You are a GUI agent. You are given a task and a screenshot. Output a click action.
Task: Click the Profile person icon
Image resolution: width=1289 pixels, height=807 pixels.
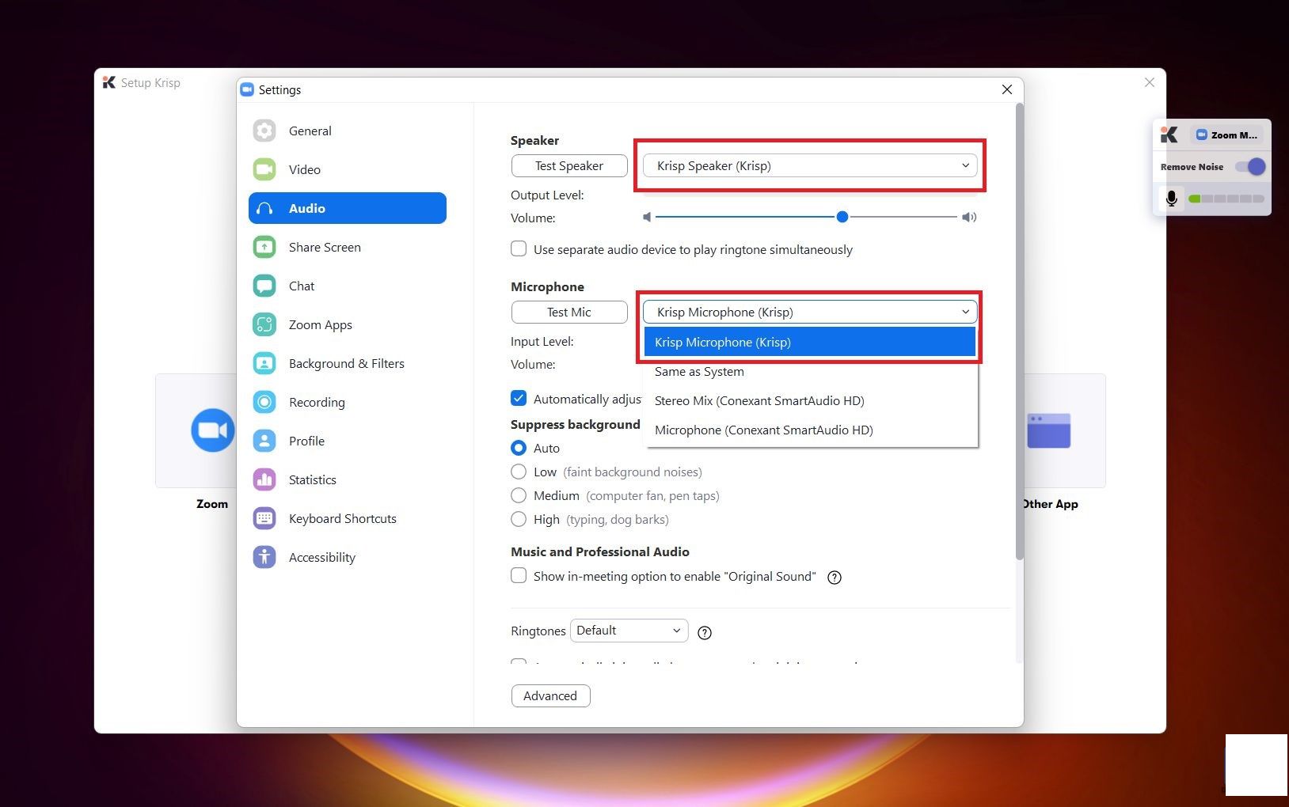point(264,441)
